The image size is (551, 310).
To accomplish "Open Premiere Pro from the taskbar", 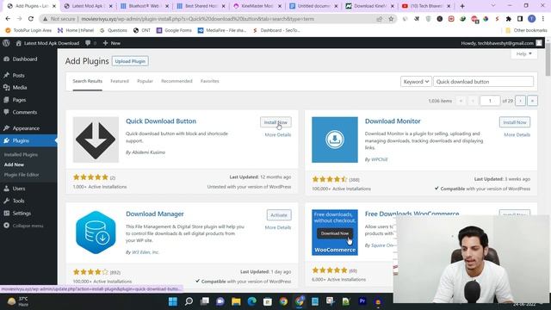I will click(x=362, y=301).
